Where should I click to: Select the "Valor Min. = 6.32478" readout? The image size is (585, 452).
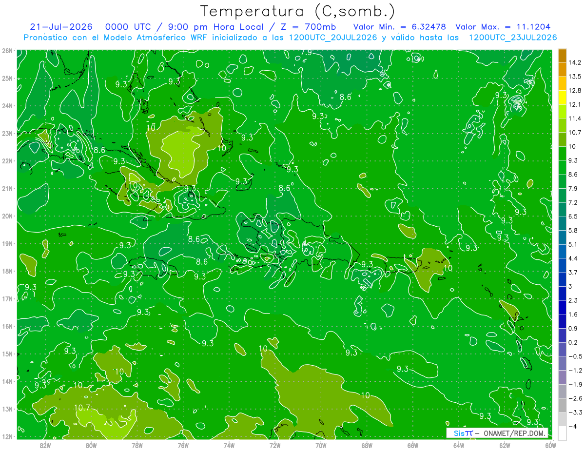pos(400,27)
